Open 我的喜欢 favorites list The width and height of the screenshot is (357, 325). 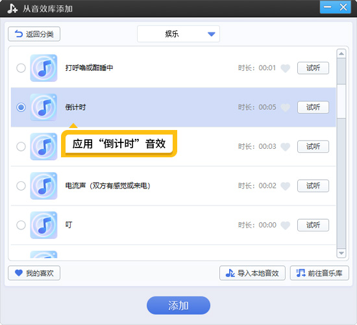34,273
